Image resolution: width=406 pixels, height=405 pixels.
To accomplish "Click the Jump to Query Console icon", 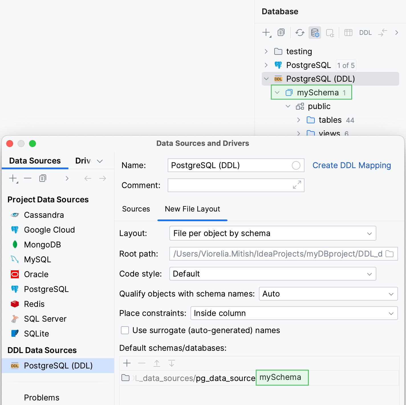I will [x=382, y=33].
